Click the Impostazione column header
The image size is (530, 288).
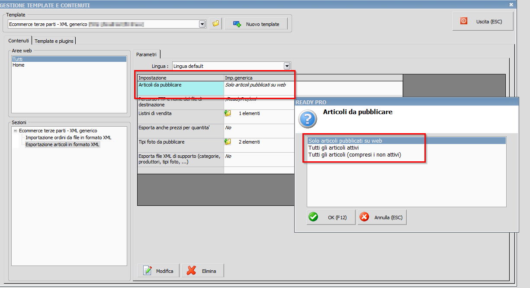(x=180, y=78)
